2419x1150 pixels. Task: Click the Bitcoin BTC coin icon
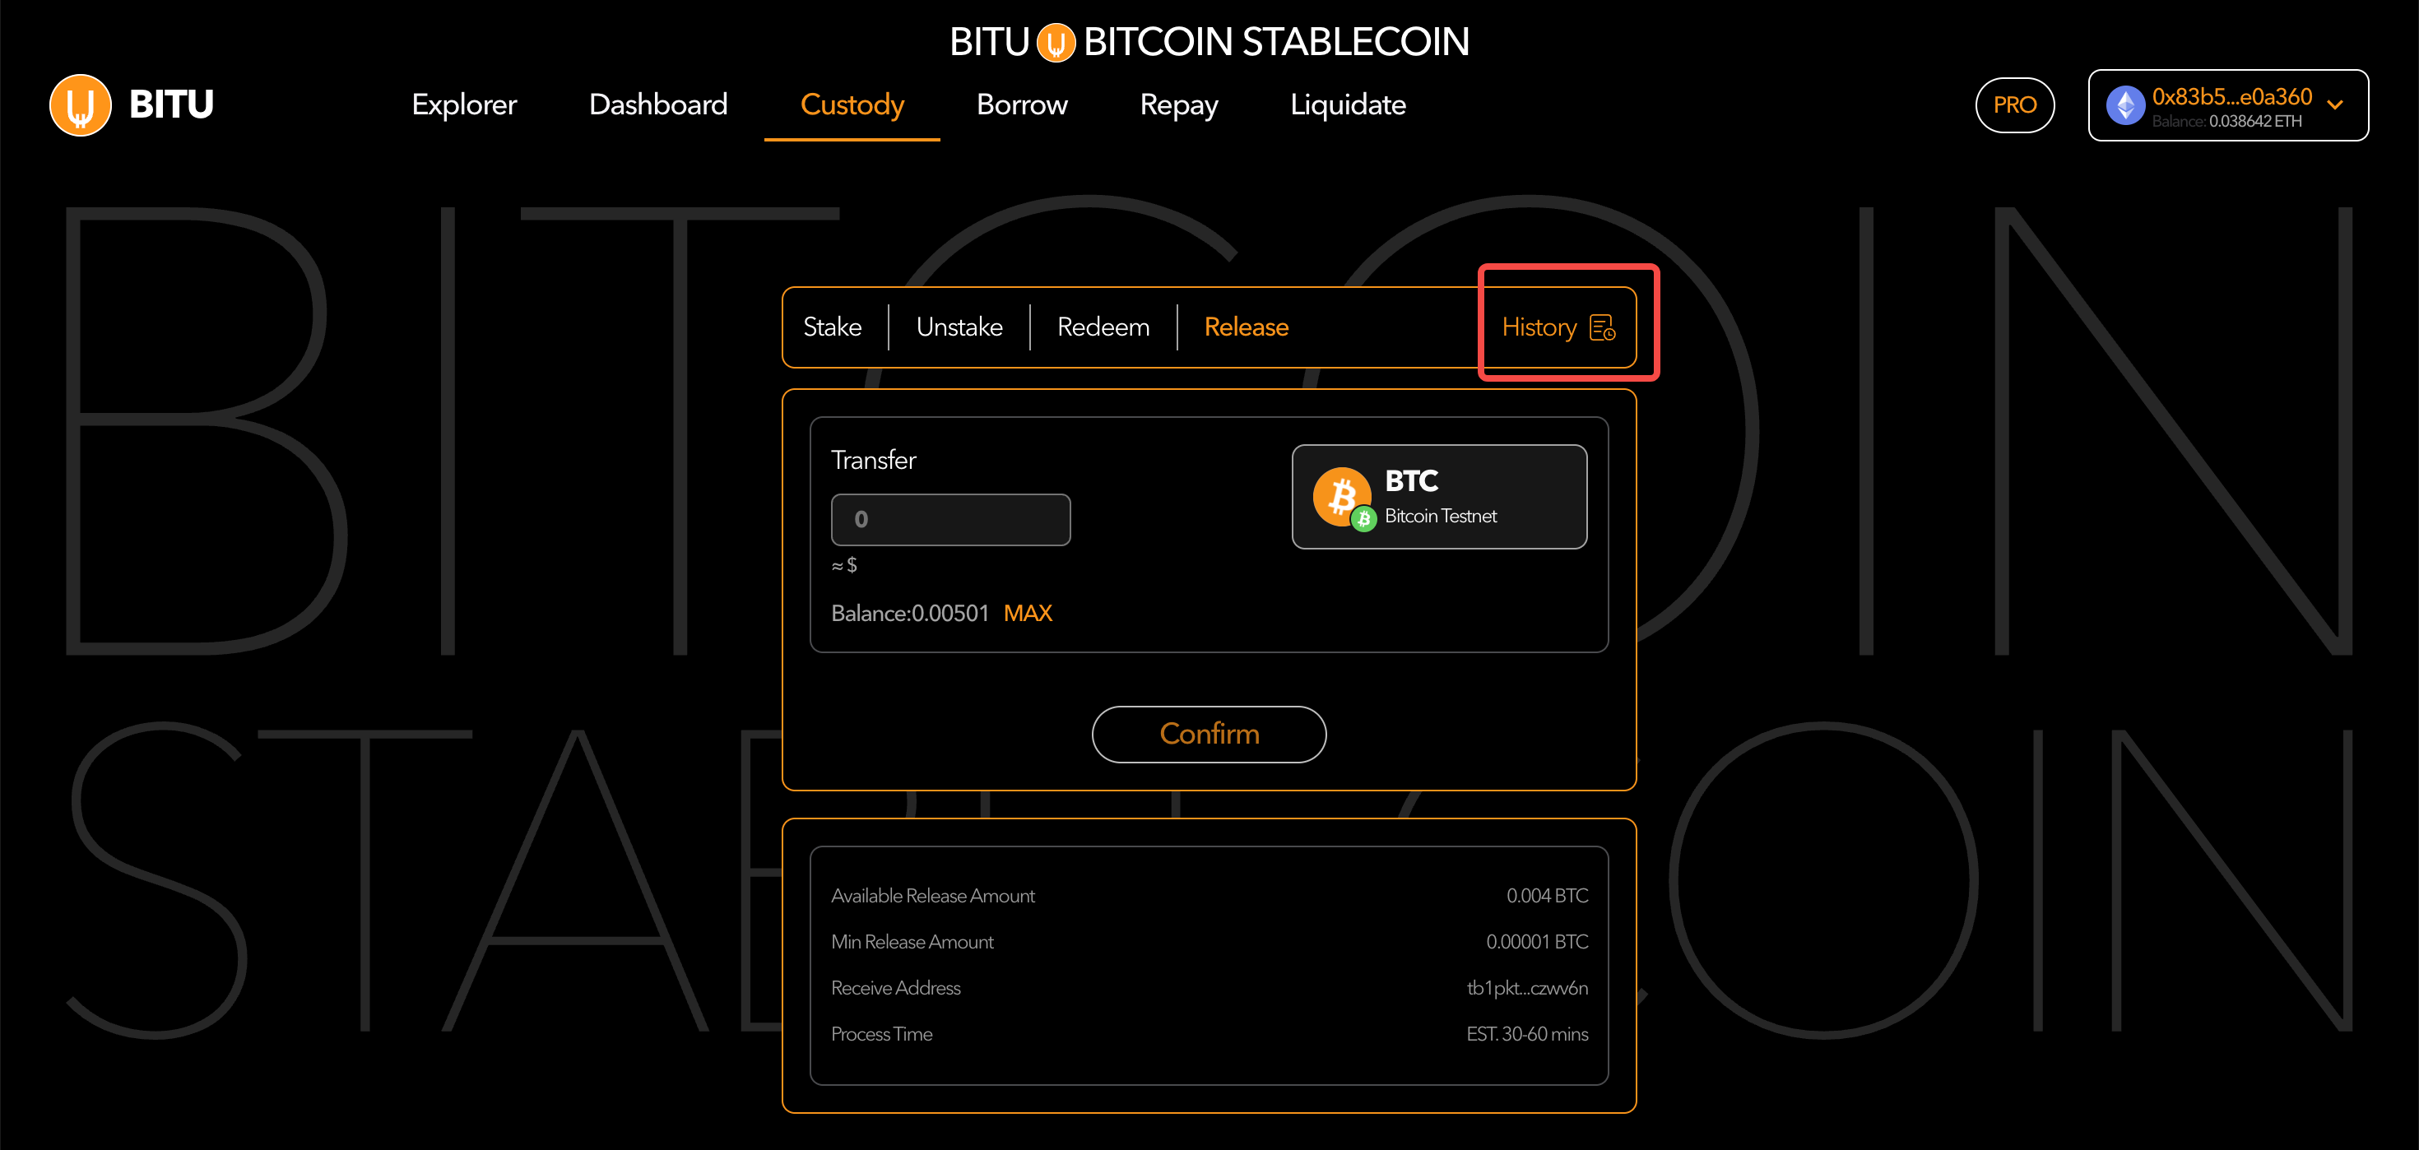pyautogui.click(x=1341, y=496)
